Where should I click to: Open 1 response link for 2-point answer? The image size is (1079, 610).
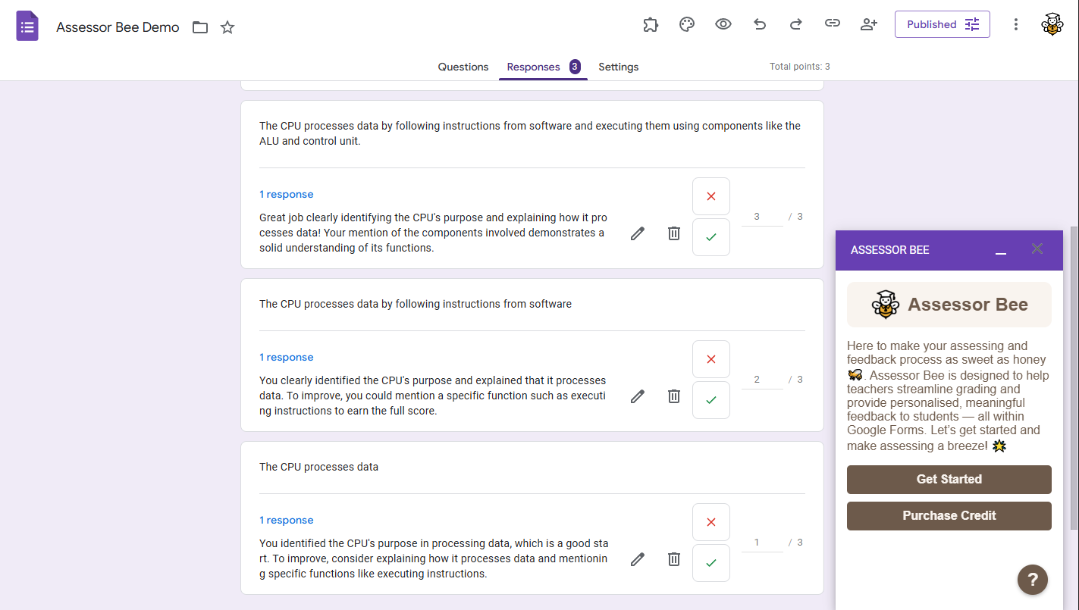287,358
